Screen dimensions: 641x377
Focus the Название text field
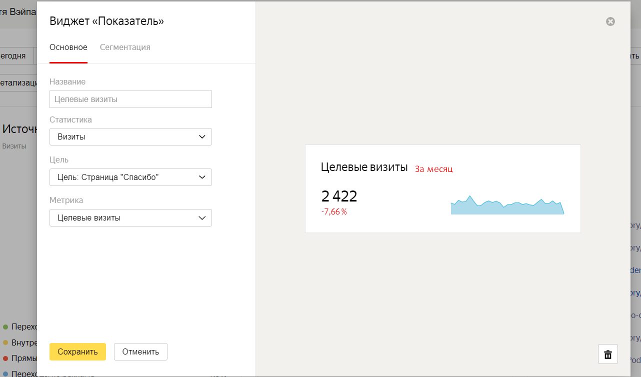[x=130, y=99]
